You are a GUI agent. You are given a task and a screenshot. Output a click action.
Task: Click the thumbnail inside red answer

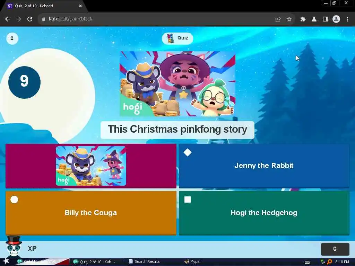[91, 166]
